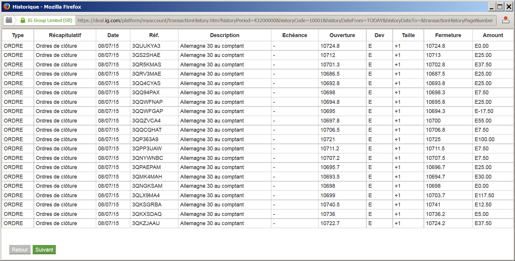The height and width of the screenshot is (261, 515).
Task: Click the green padlock security icon
Action: pyautogui.click(x=23, y=20)
